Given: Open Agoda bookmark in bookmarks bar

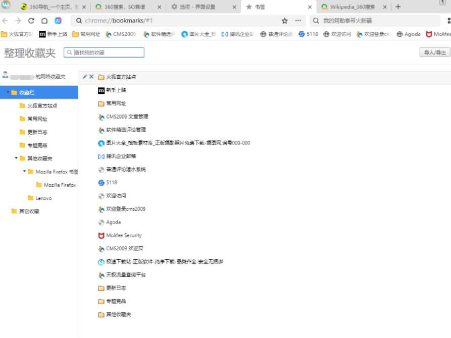Looking at the screenshot, I should [x=409, y=34].
